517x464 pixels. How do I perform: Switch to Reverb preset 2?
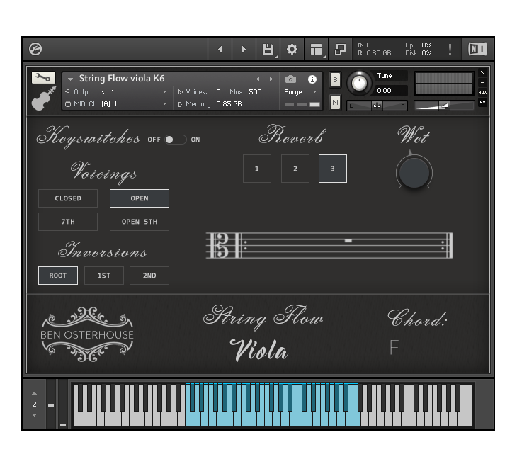295,169
